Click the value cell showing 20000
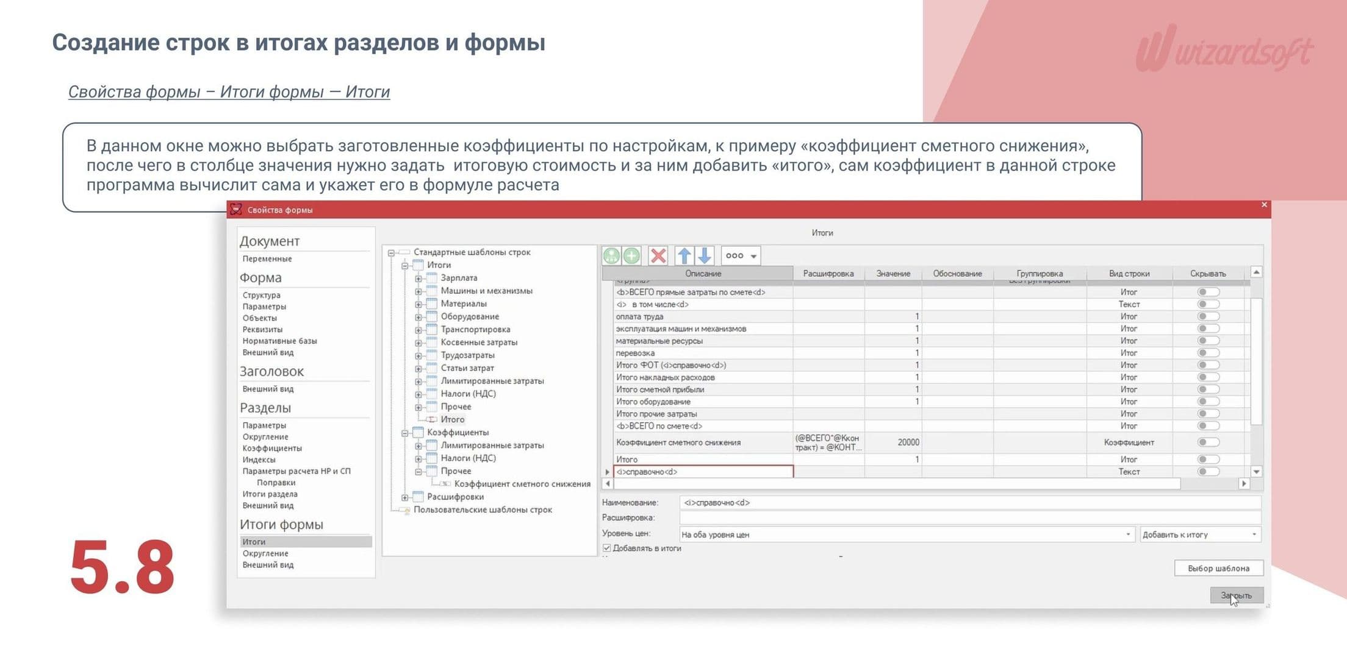Image resolution: width=1347 pixels, height=646 pixels. point(893,442)
